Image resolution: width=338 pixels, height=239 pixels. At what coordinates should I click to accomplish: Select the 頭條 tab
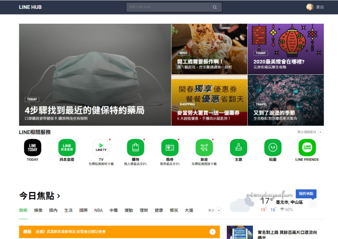(x=23, y=210)
